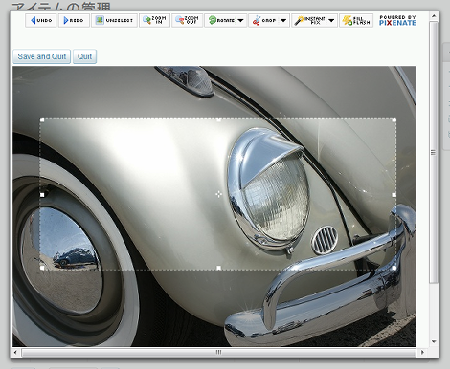
Task: Click the vertical scrollbar down arrow
Action: (x=434, y=341)
